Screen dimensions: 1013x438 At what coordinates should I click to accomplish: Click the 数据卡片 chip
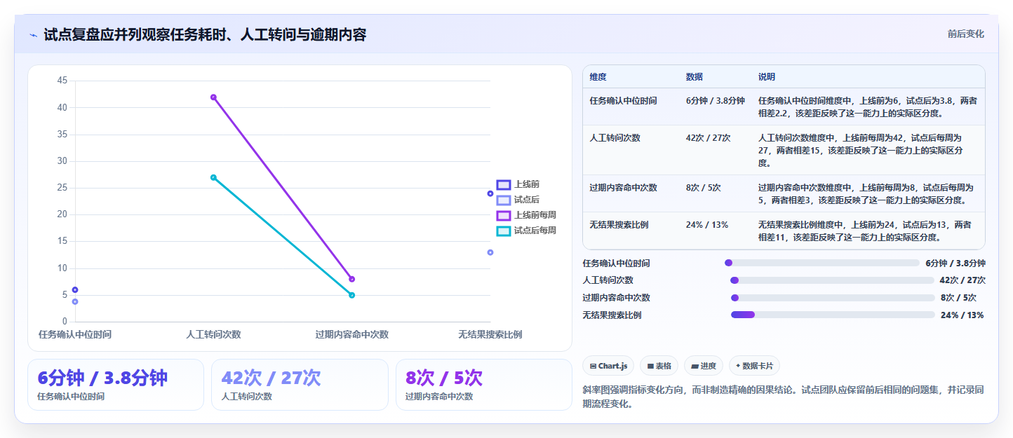coord(754,366)
